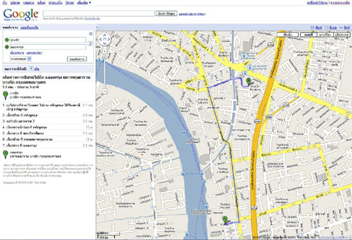Swap start and end points icon

90,44
